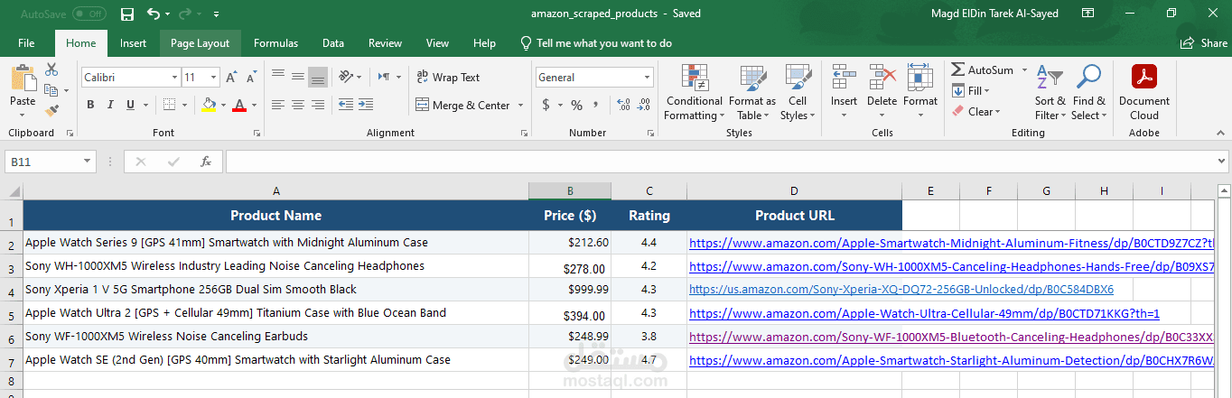Open the File menu
1232x398 pixels.
pos(26,43)
